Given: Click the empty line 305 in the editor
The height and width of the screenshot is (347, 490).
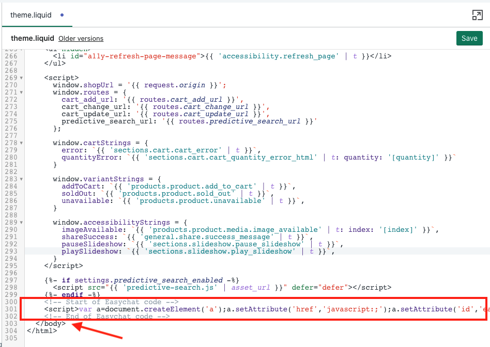Looking at the screenshot, I should 257,338.
